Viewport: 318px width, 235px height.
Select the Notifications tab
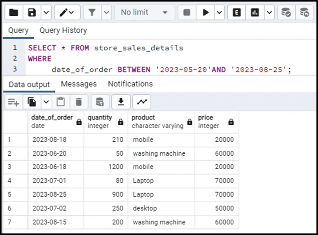click(130, 84)
